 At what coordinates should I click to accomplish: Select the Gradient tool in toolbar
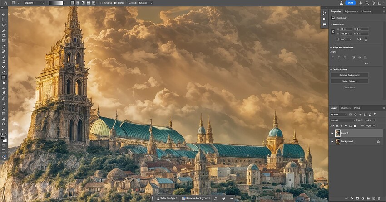pyautogui.click(x=4, y=77)
